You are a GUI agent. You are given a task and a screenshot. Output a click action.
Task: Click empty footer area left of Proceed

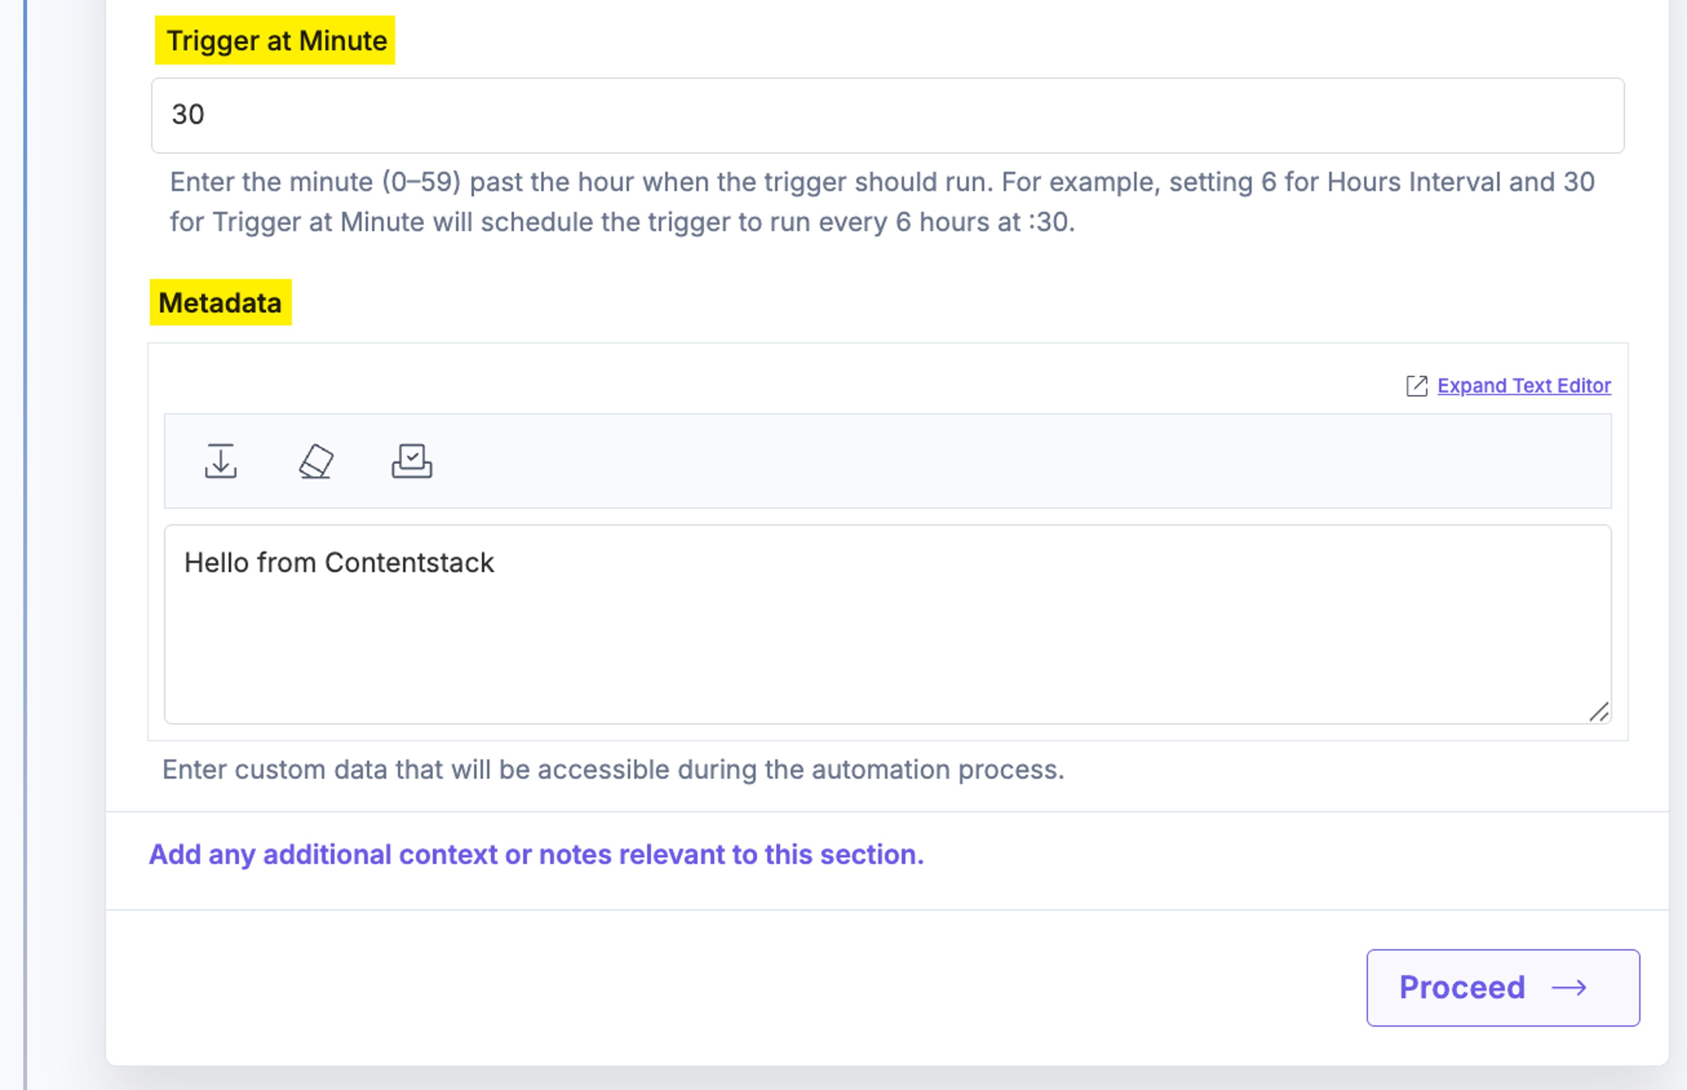[x=708, y=987]
